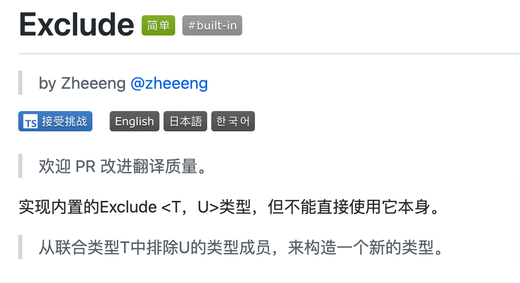Viewport: 520px width, 283px height.
Task: Click the quote bar beside 欢迎 PR note
Action: point(20,166)
